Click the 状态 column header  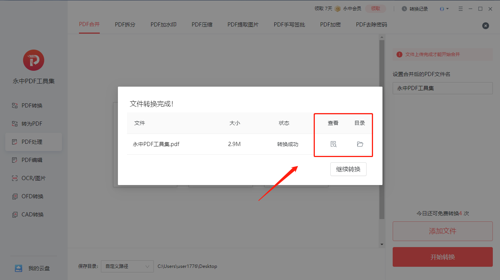tap(284, 123)
